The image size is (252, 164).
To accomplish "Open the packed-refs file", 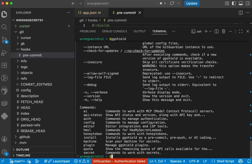I will [x=43, y=125].
